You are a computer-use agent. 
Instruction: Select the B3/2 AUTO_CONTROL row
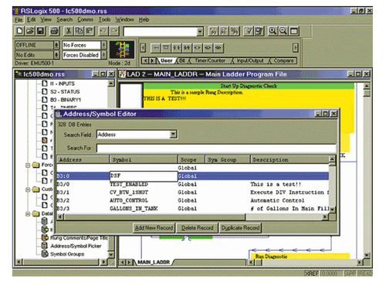click(193, 200)
